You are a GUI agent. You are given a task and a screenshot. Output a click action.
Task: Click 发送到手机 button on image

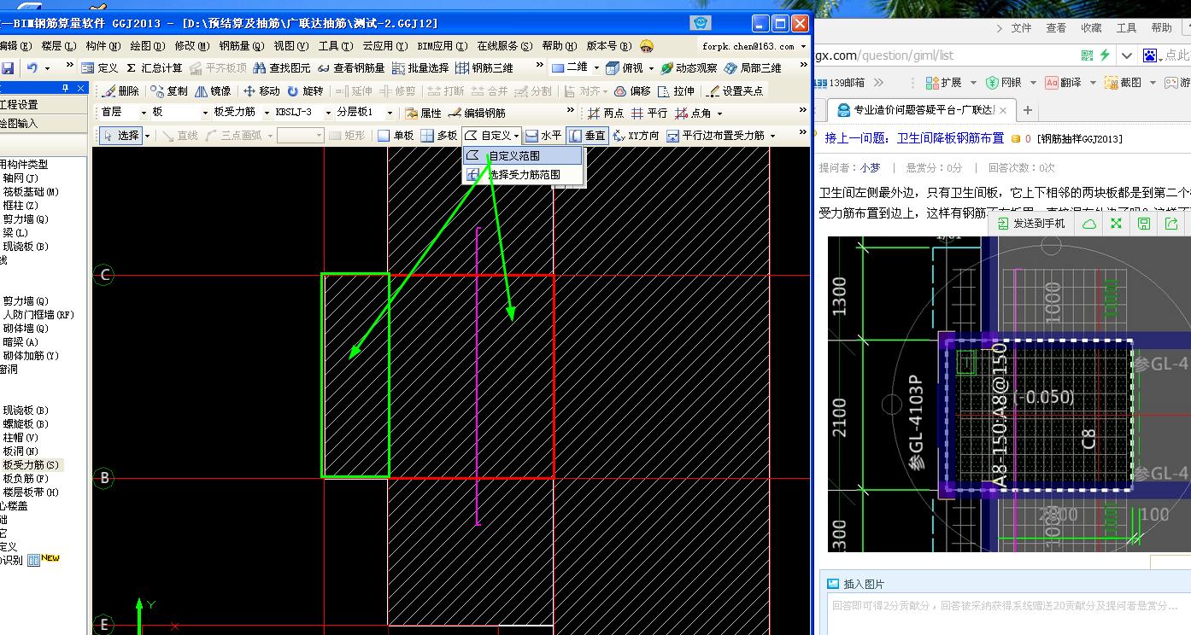tap(1032, 224)
